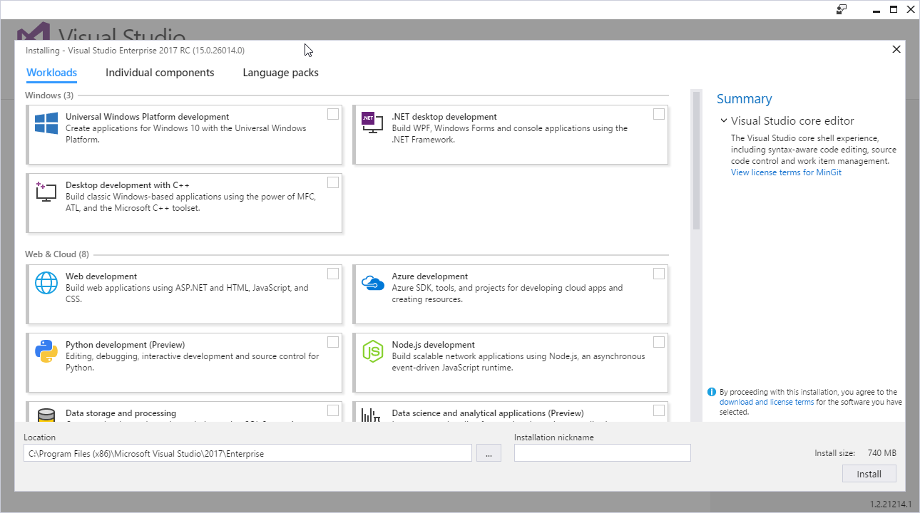Screen dimensions: 920x513
Task: Click the Installation nickname input field
Action: tap(602, 452)
